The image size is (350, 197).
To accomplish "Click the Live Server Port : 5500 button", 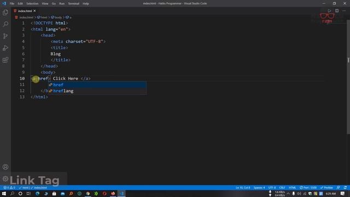I will pos(308,188).
